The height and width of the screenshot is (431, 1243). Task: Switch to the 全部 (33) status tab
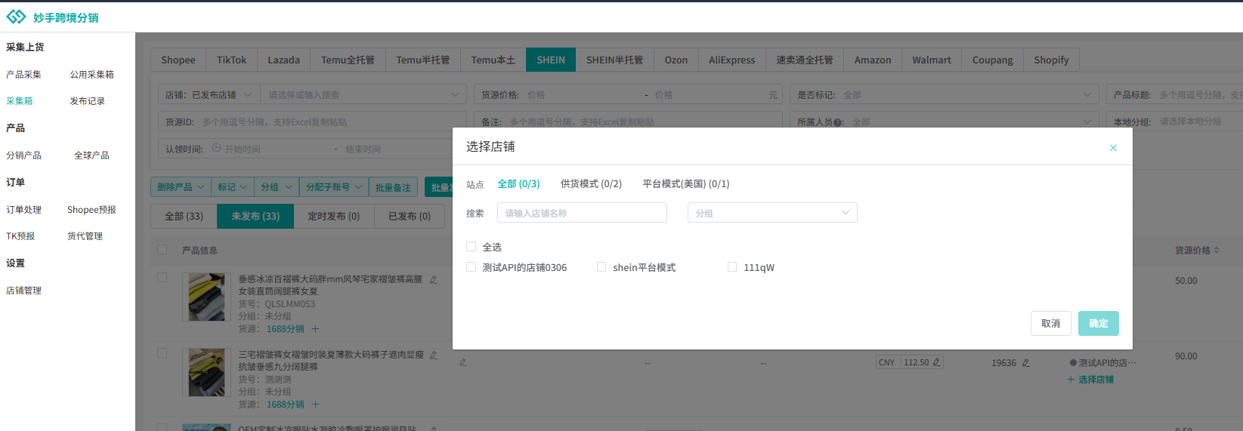pyautogui.click(x=184, y=216)
